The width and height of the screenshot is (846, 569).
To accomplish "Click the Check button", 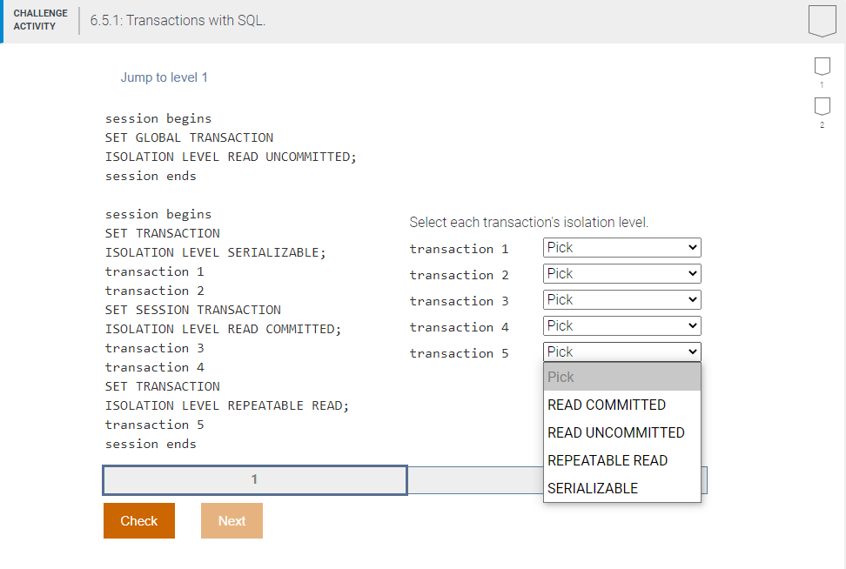I will 138,520.
